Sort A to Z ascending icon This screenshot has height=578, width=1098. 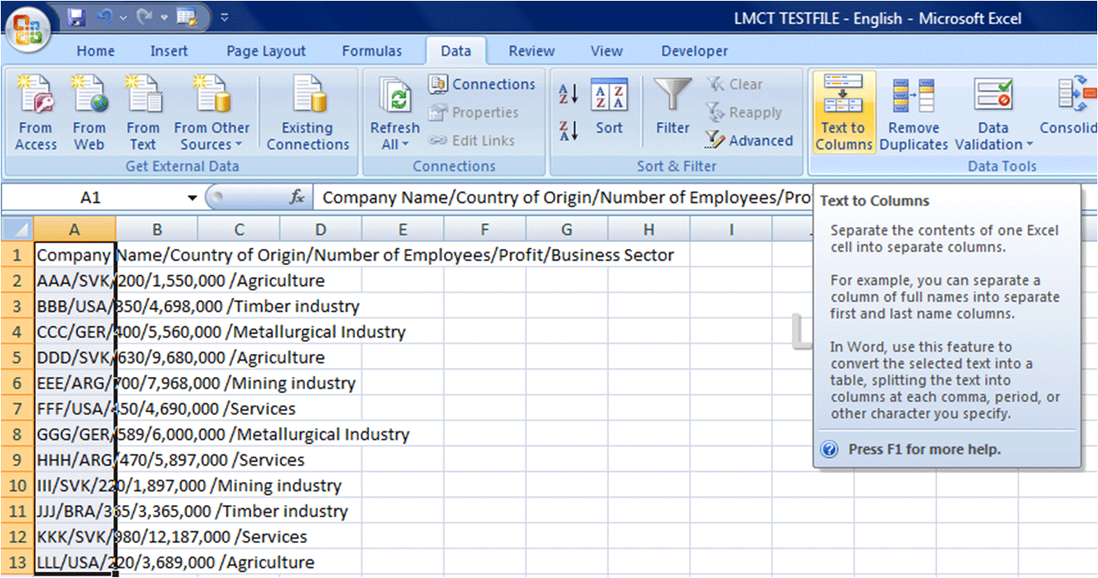pyautogui.click(x=569, y=94)
